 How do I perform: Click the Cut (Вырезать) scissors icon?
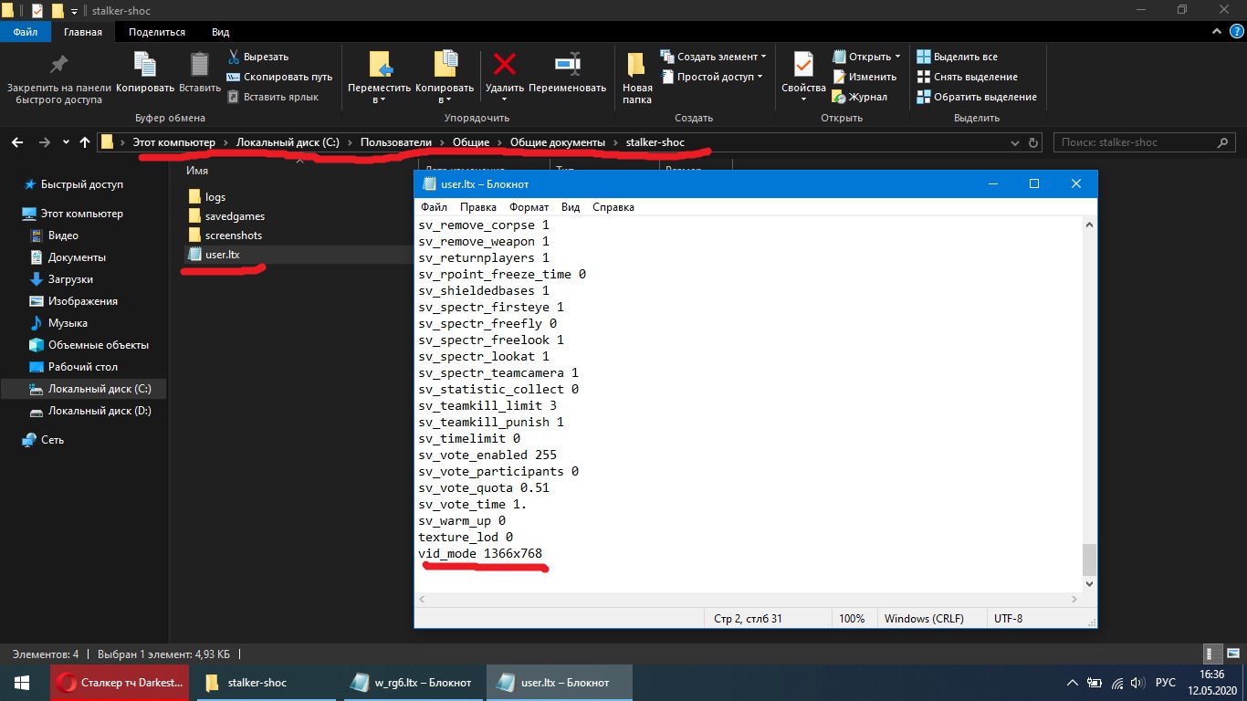pos(235,57)
